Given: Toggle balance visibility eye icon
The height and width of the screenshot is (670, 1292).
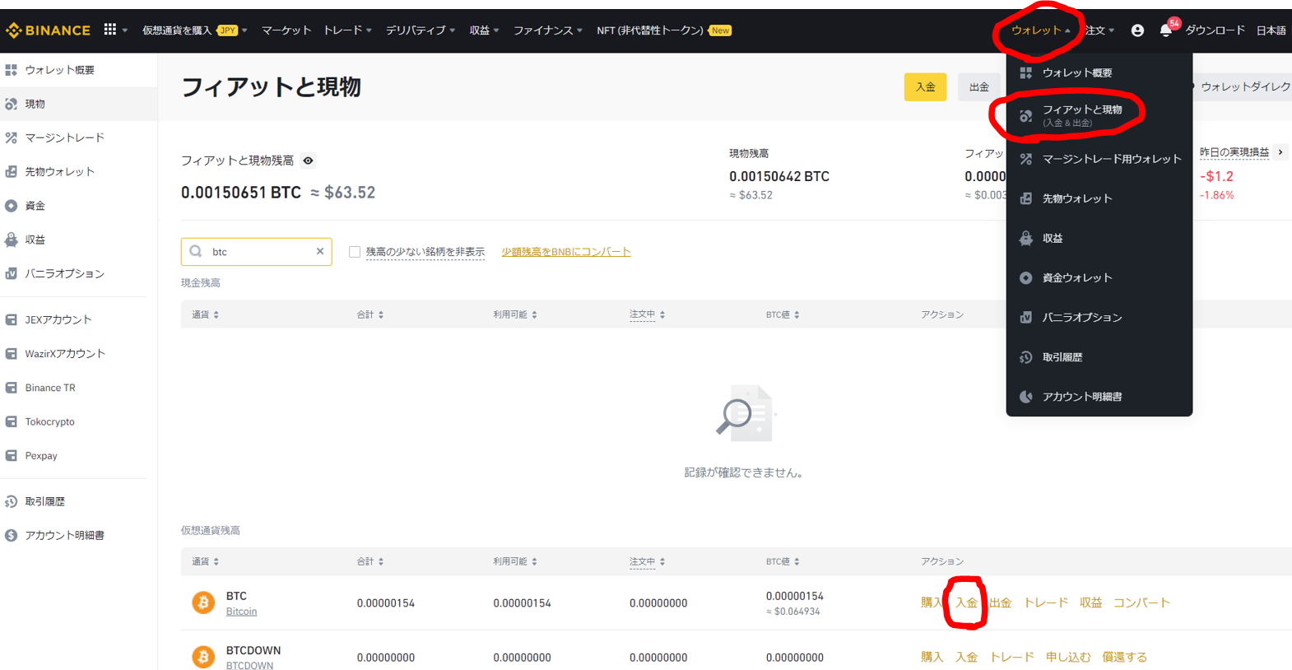Looking at the screenshot, I should [309, 161].
